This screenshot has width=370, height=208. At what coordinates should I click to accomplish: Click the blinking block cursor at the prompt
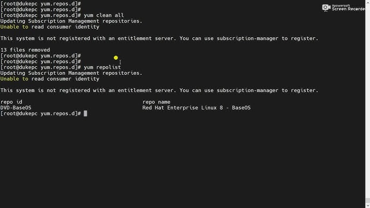coord(85,114)
